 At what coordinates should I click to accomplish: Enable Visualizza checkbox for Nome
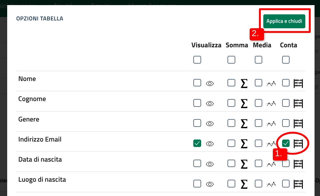197,83
